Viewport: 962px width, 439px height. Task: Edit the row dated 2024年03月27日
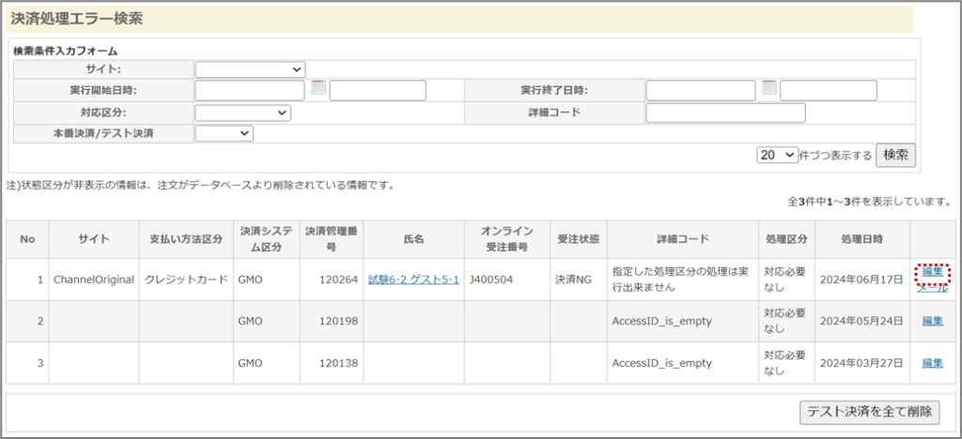[x=932, y=363]
